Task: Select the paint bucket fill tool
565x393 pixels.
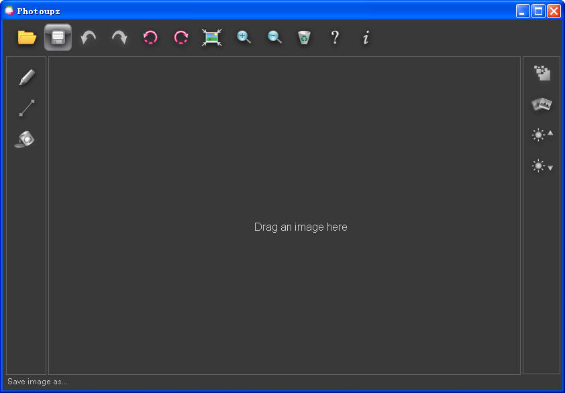Action: click(25, 139)
